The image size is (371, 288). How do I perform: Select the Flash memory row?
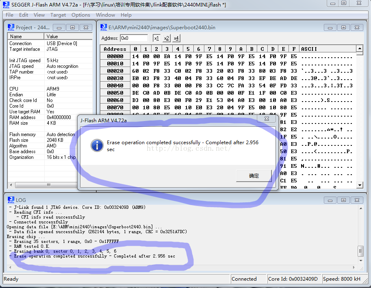43,134
